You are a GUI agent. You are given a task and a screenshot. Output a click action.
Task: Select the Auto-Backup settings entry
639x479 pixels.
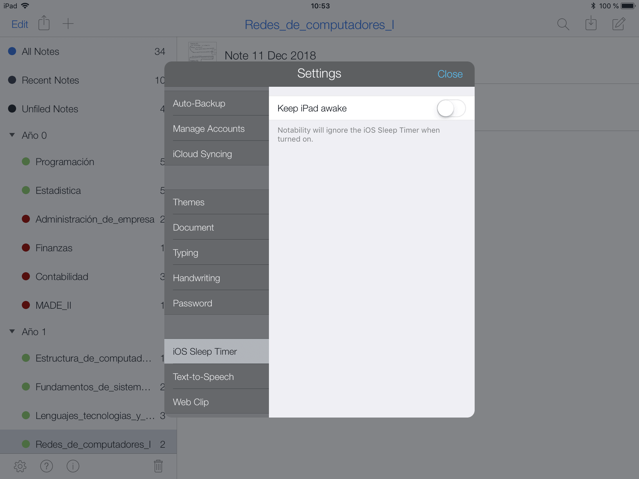coord(199,103)
